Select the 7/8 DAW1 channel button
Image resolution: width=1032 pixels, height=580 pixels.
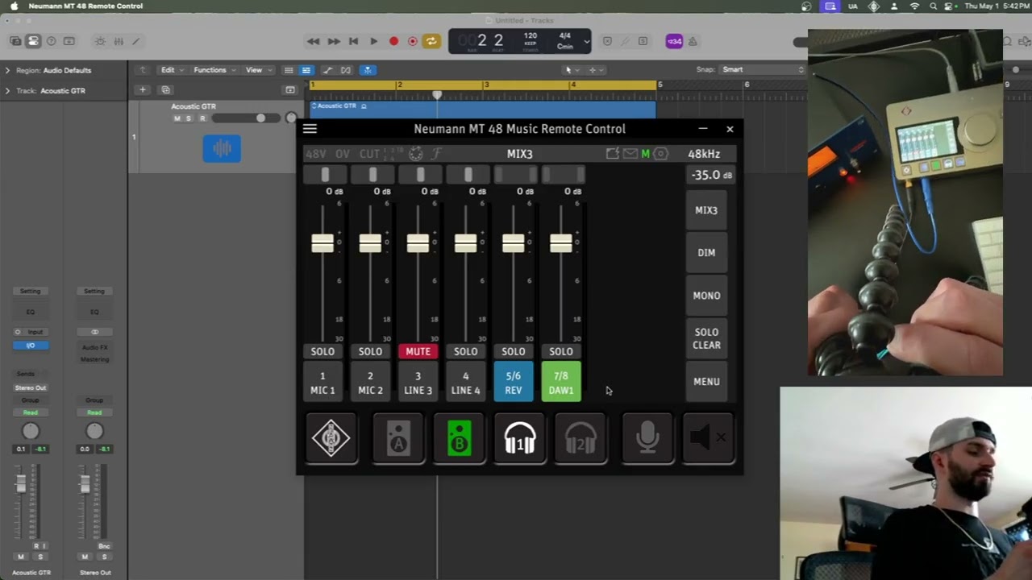[x=561, y=382]
